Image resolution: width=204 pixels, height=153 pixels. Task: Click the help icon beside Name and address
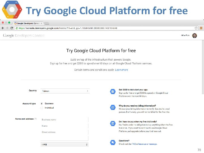pyautogui.click(x=35, y=119)
